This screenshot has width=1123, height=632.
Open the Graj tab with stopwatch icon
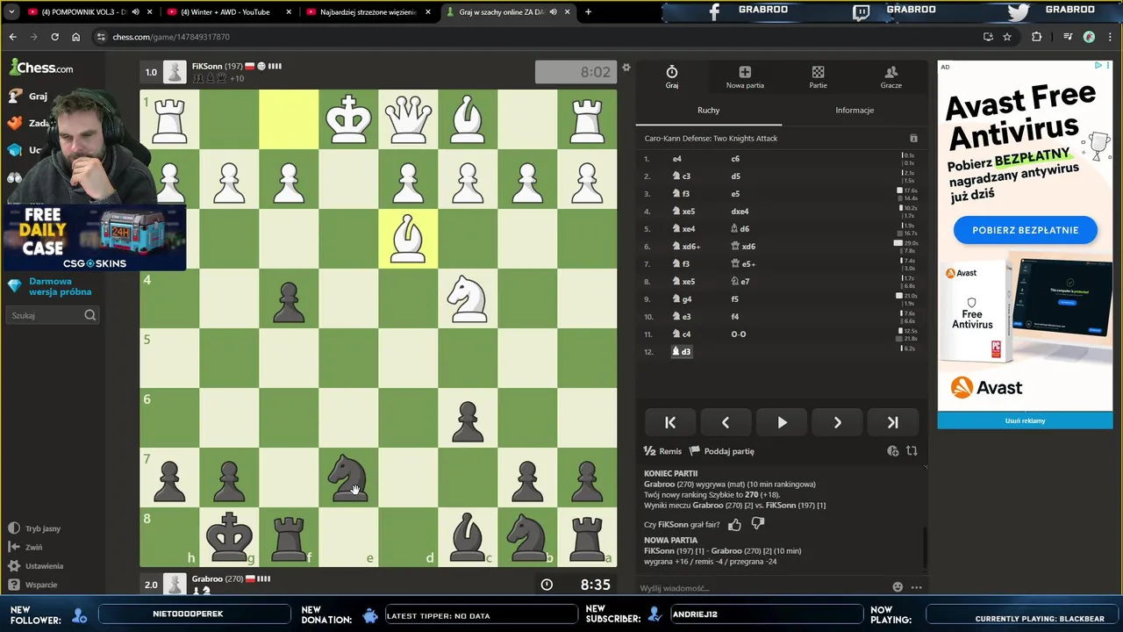pos(672,77)
